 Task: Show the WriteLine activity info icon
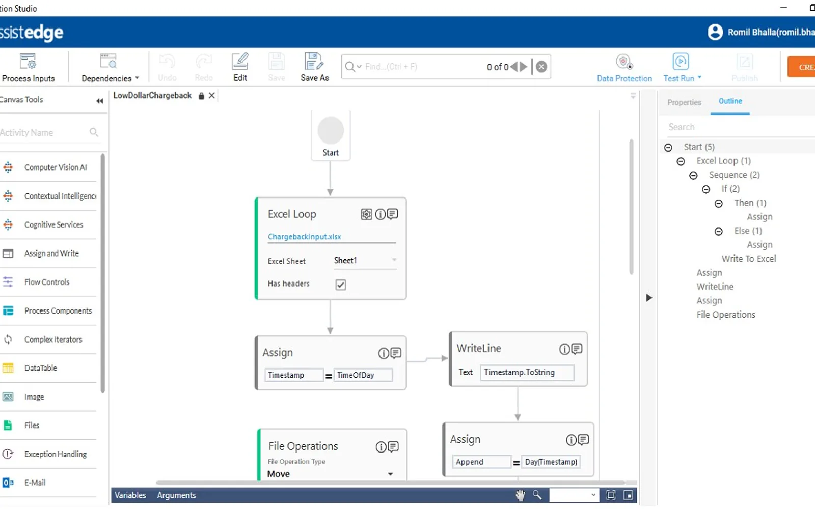[564, 349]
